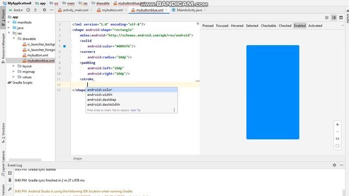Toggle the Activated state
The width and height of the screenshot is (349, 196).
pyautogui.click(x=315, y=26)
